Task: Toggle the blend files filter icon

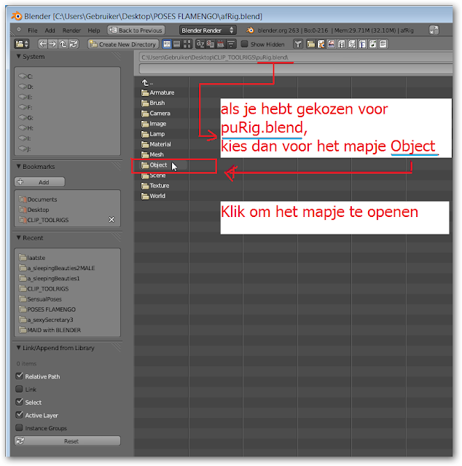Action: pyautogui.click(x=321, y=44)
